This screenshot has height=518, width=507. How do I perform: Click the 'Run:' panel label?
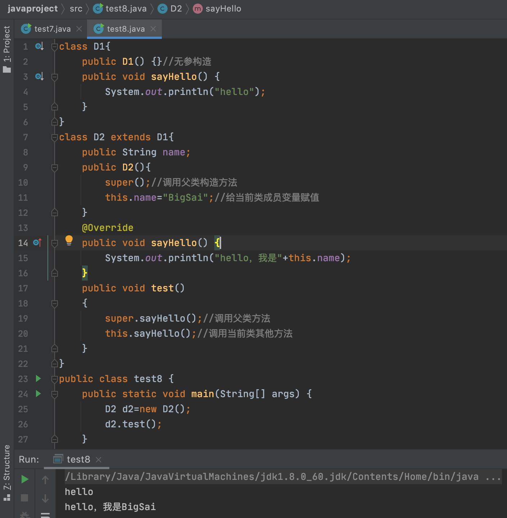point(29,459)
